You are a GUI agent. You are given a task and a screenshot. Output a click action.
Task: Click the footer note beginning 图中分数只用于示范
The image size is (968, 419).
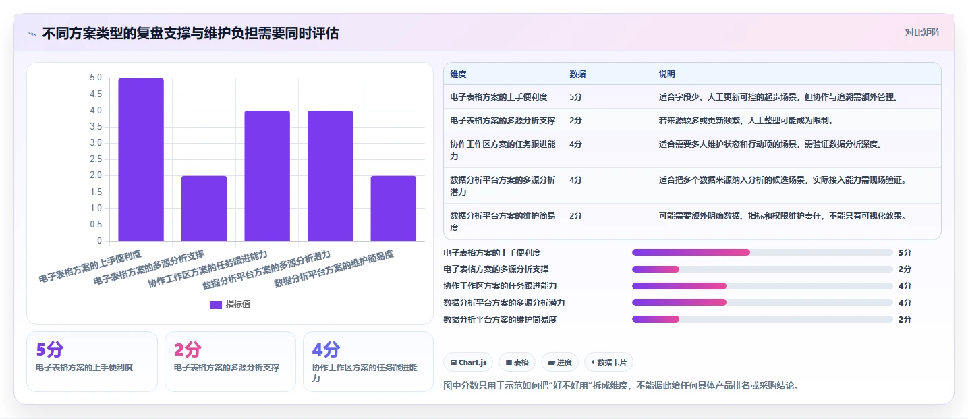621,386
